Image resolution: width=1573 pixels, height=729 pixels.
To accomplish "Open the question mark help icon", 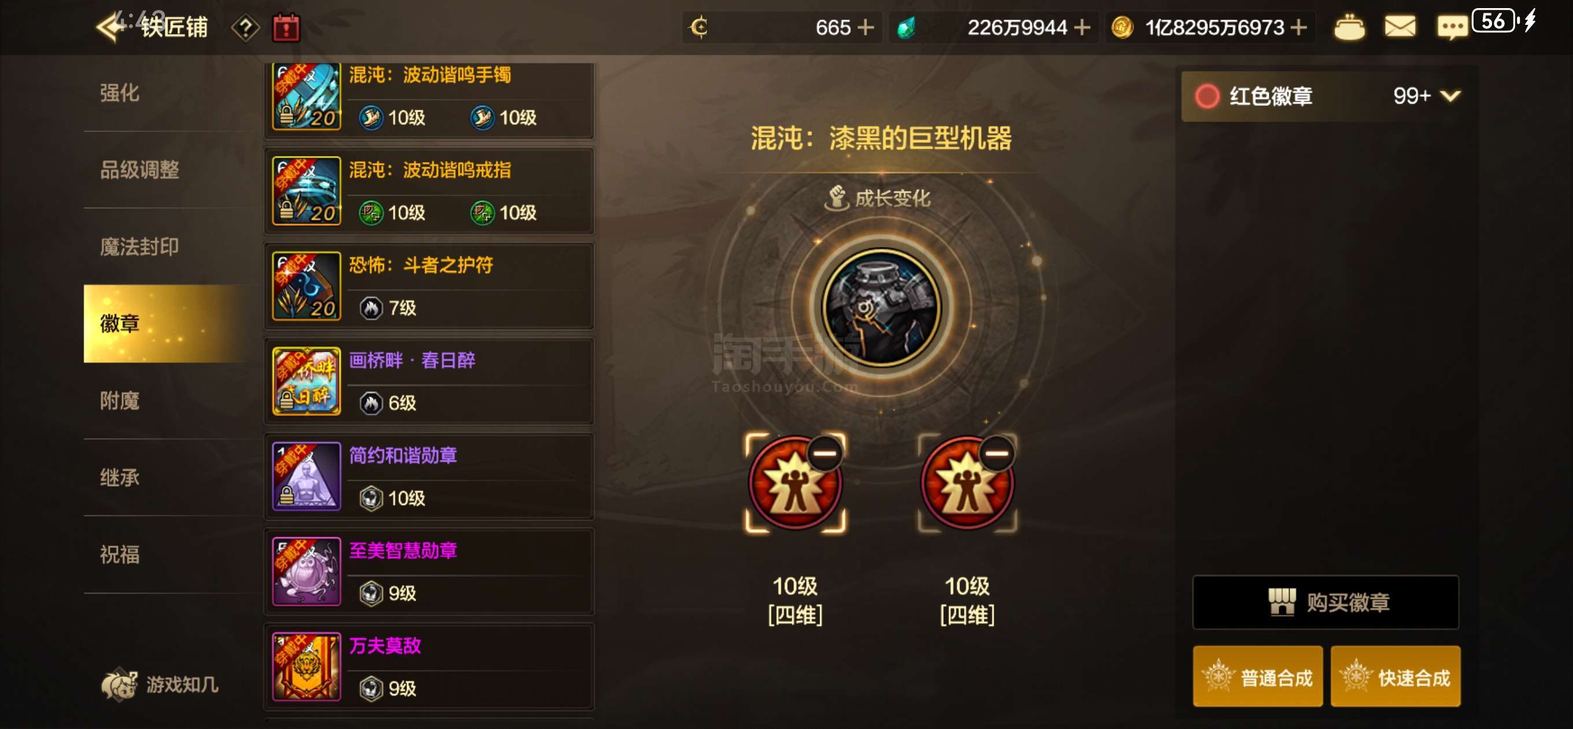I will point(245,28).
